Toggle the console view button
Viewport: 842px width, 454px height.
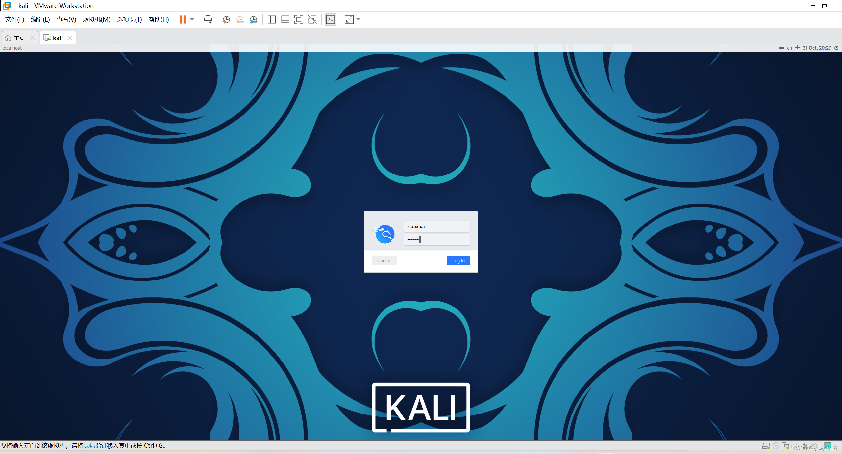pos(331,20)
